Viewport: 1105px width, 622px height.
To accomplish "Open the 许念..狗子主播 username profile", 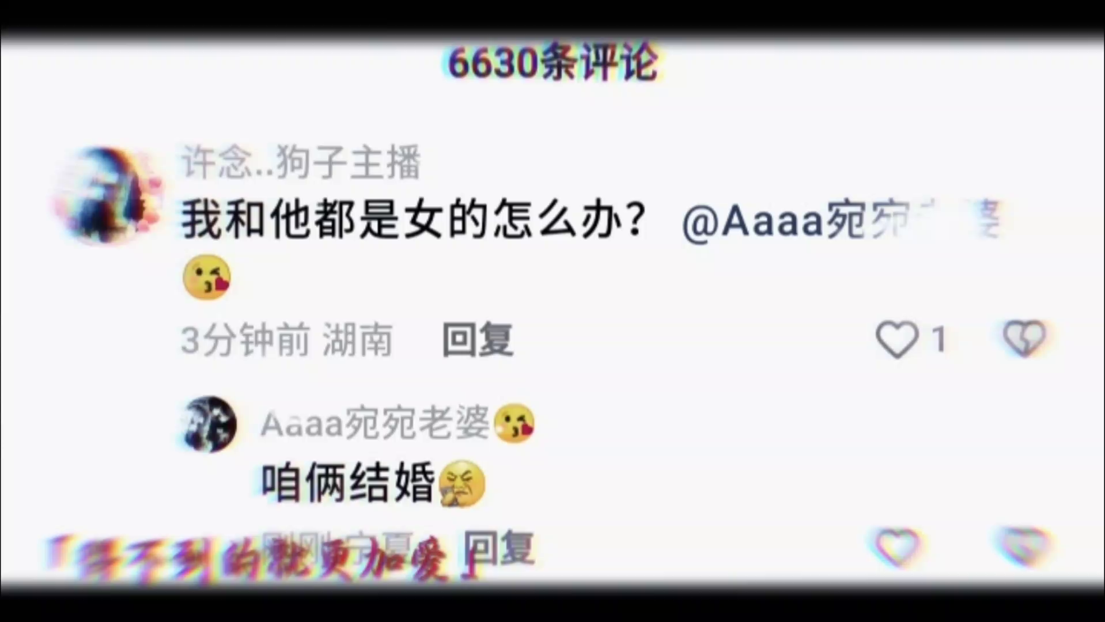I will click(301, 162).
